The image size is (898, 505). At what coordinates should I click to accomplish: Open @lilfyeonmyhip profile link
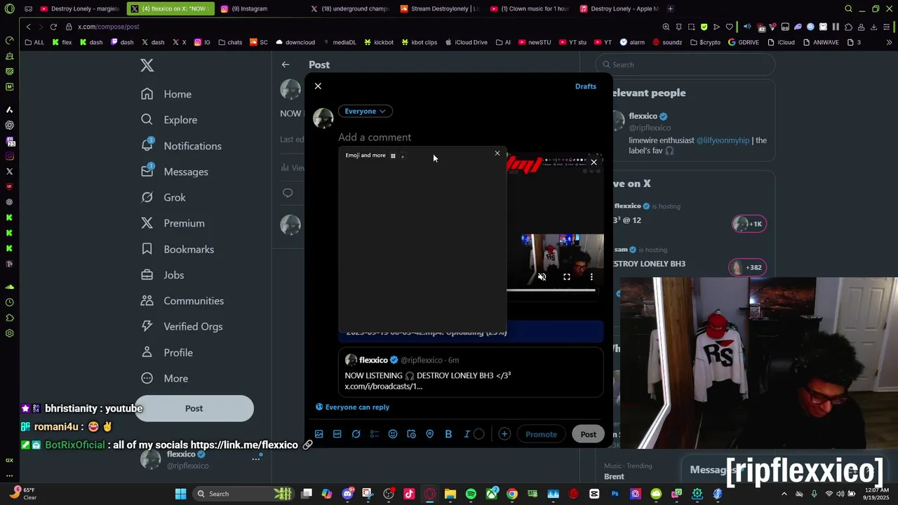(723, 140)
